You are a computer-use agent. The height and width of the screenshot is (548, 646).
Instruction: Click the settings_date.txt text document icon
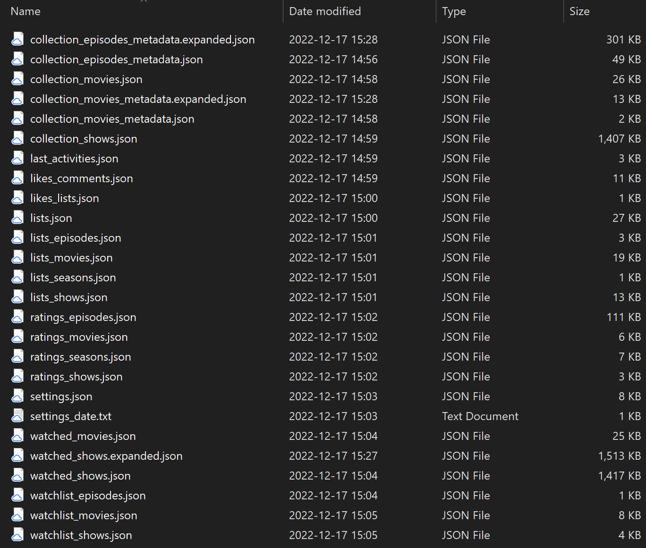pos(18,416)
